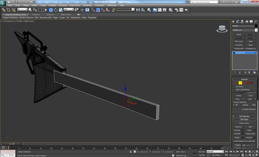Switch to the Utilities hammer panel
The width and height of the screenshot is (259, 157).
tap(255, 21)
